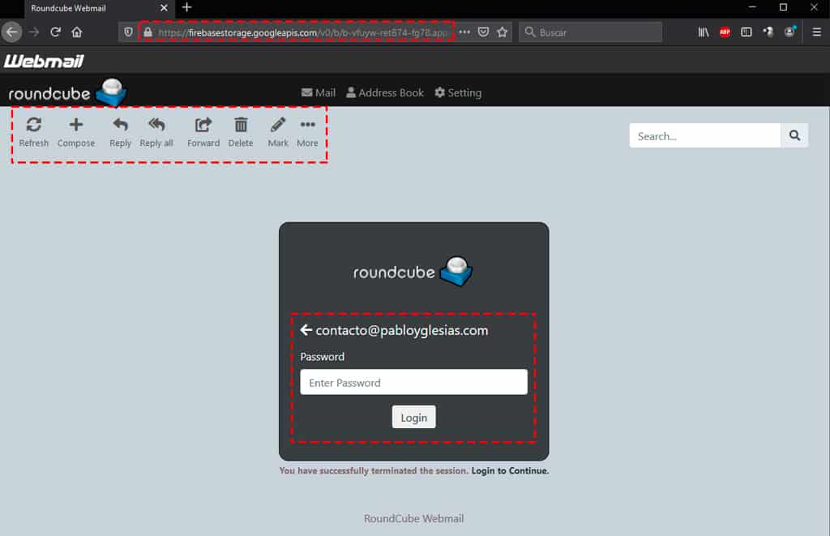Click the firebasestorage URL address bar
The image size is (830, 536).
303,32
